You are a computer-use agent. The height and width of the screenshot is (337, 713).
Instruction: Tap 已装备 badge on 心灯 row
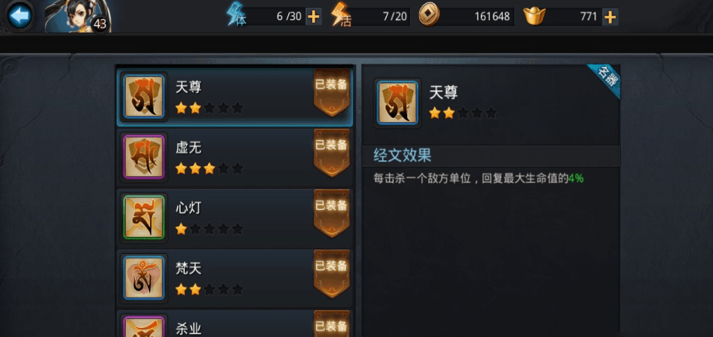(x=331, y=213)
